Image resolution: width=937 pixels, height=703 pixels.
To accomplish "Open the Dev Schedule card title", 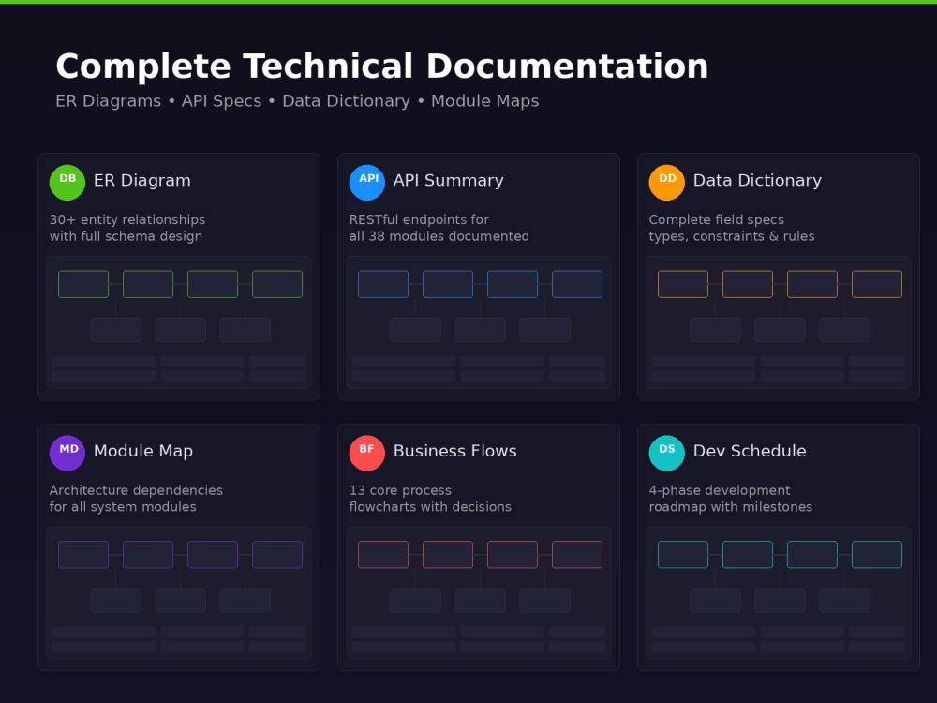I will 750,452.
